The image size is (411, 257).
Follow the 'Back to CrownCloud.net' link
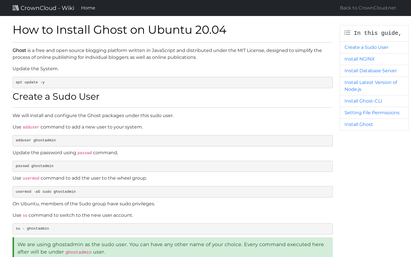[x=368, y=8]
